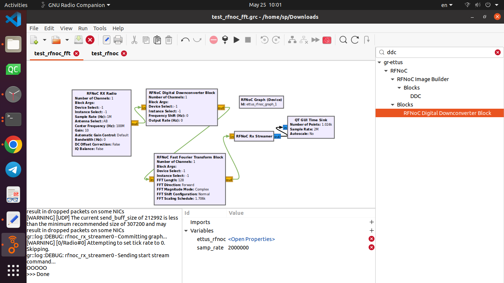
Task: Click the ddc search input field
Action: (x=439, y=52)
